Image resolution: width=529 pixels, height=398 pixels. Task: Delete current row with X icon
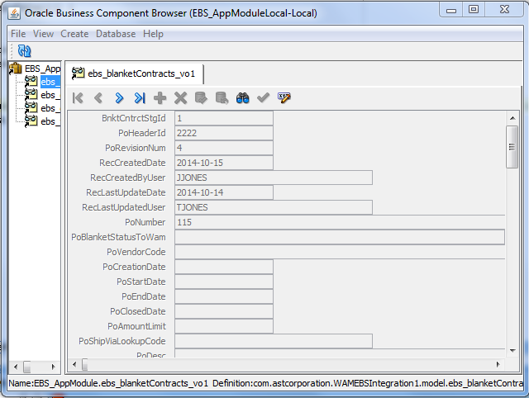[x=180, y=98]
